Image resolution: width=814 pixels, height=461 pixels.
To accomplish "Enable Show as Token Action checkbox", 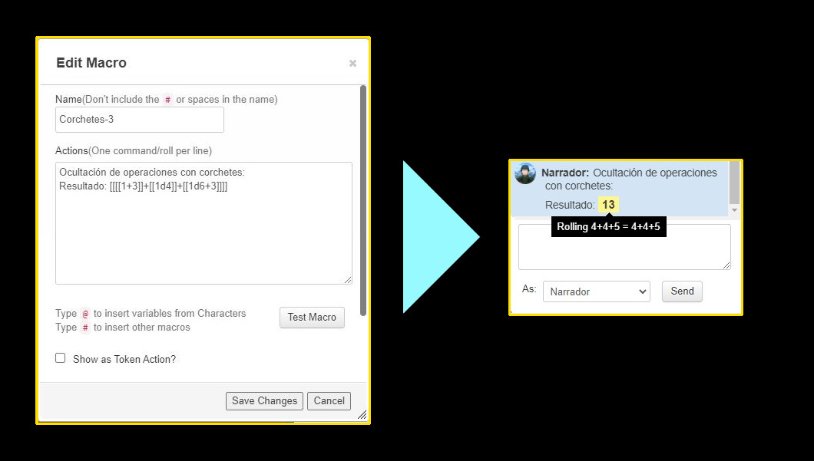I will tap(60, 358).
